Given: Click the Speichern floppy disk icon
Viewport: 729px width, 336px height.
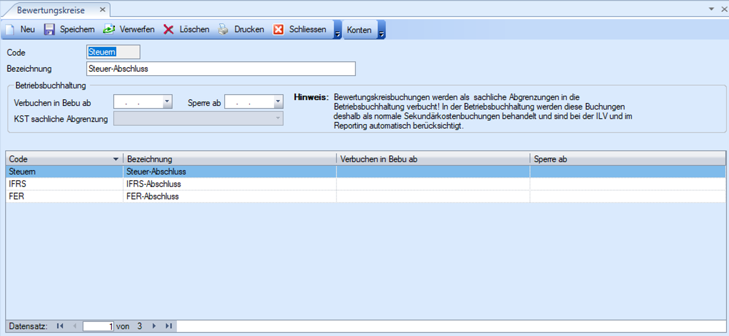Looking at the screenshot, I should pos(50,29).
